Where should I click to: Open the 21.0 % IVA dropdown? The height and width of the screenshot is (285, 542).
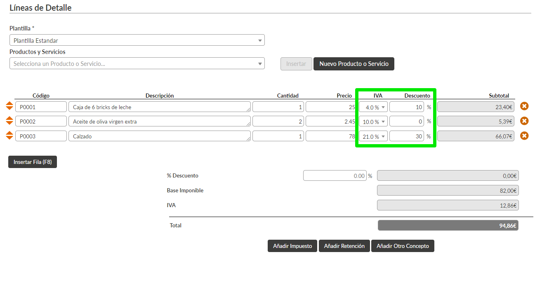coord(373,136)
